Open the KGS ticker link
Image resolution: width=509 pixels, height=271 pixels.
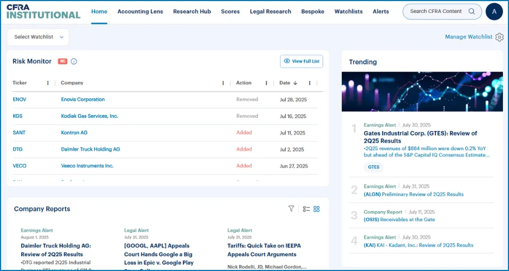click(x=17, y=116)
